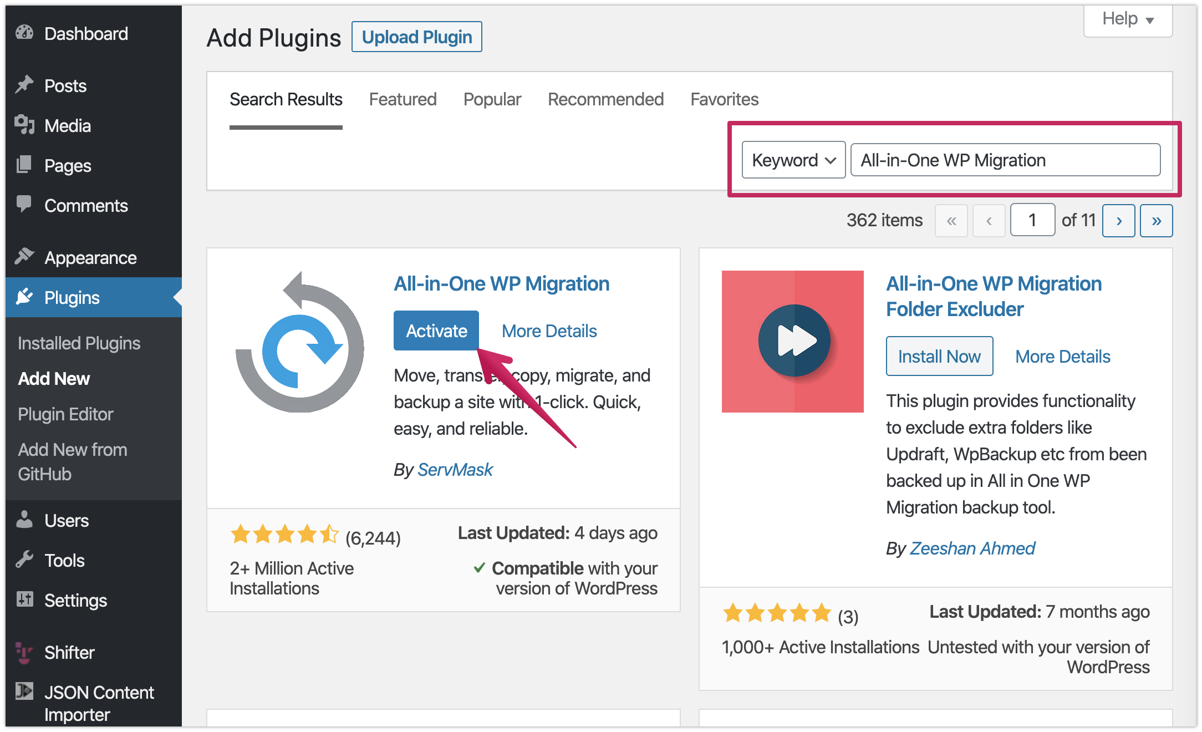Click the JSON Content Importer icon
This screenshot has width=1202, height=732.
click(x=24, y=691)
